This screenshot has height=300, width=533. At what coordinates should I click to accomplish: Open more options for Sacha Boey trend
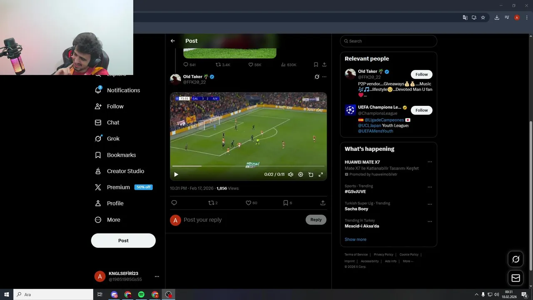point(430,204)
